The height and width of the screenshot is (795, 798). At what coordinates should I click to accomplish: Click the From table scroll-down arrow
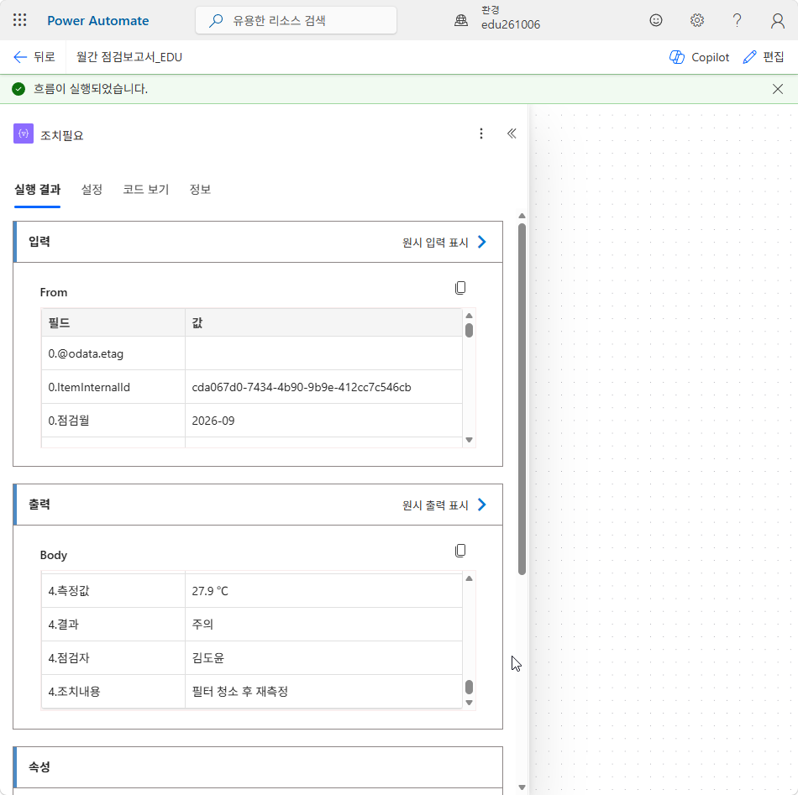[x=470, y=440]
